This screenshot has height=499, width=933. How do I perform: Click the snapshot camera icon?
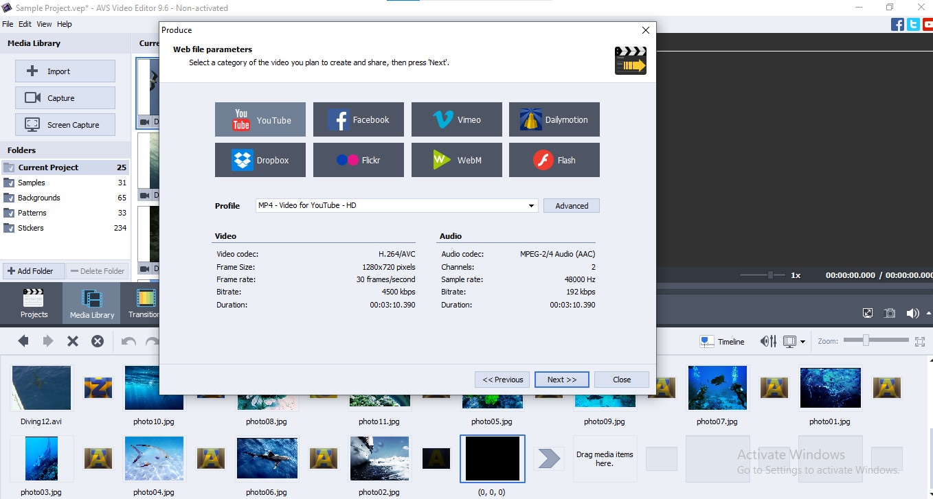point(890,313)
